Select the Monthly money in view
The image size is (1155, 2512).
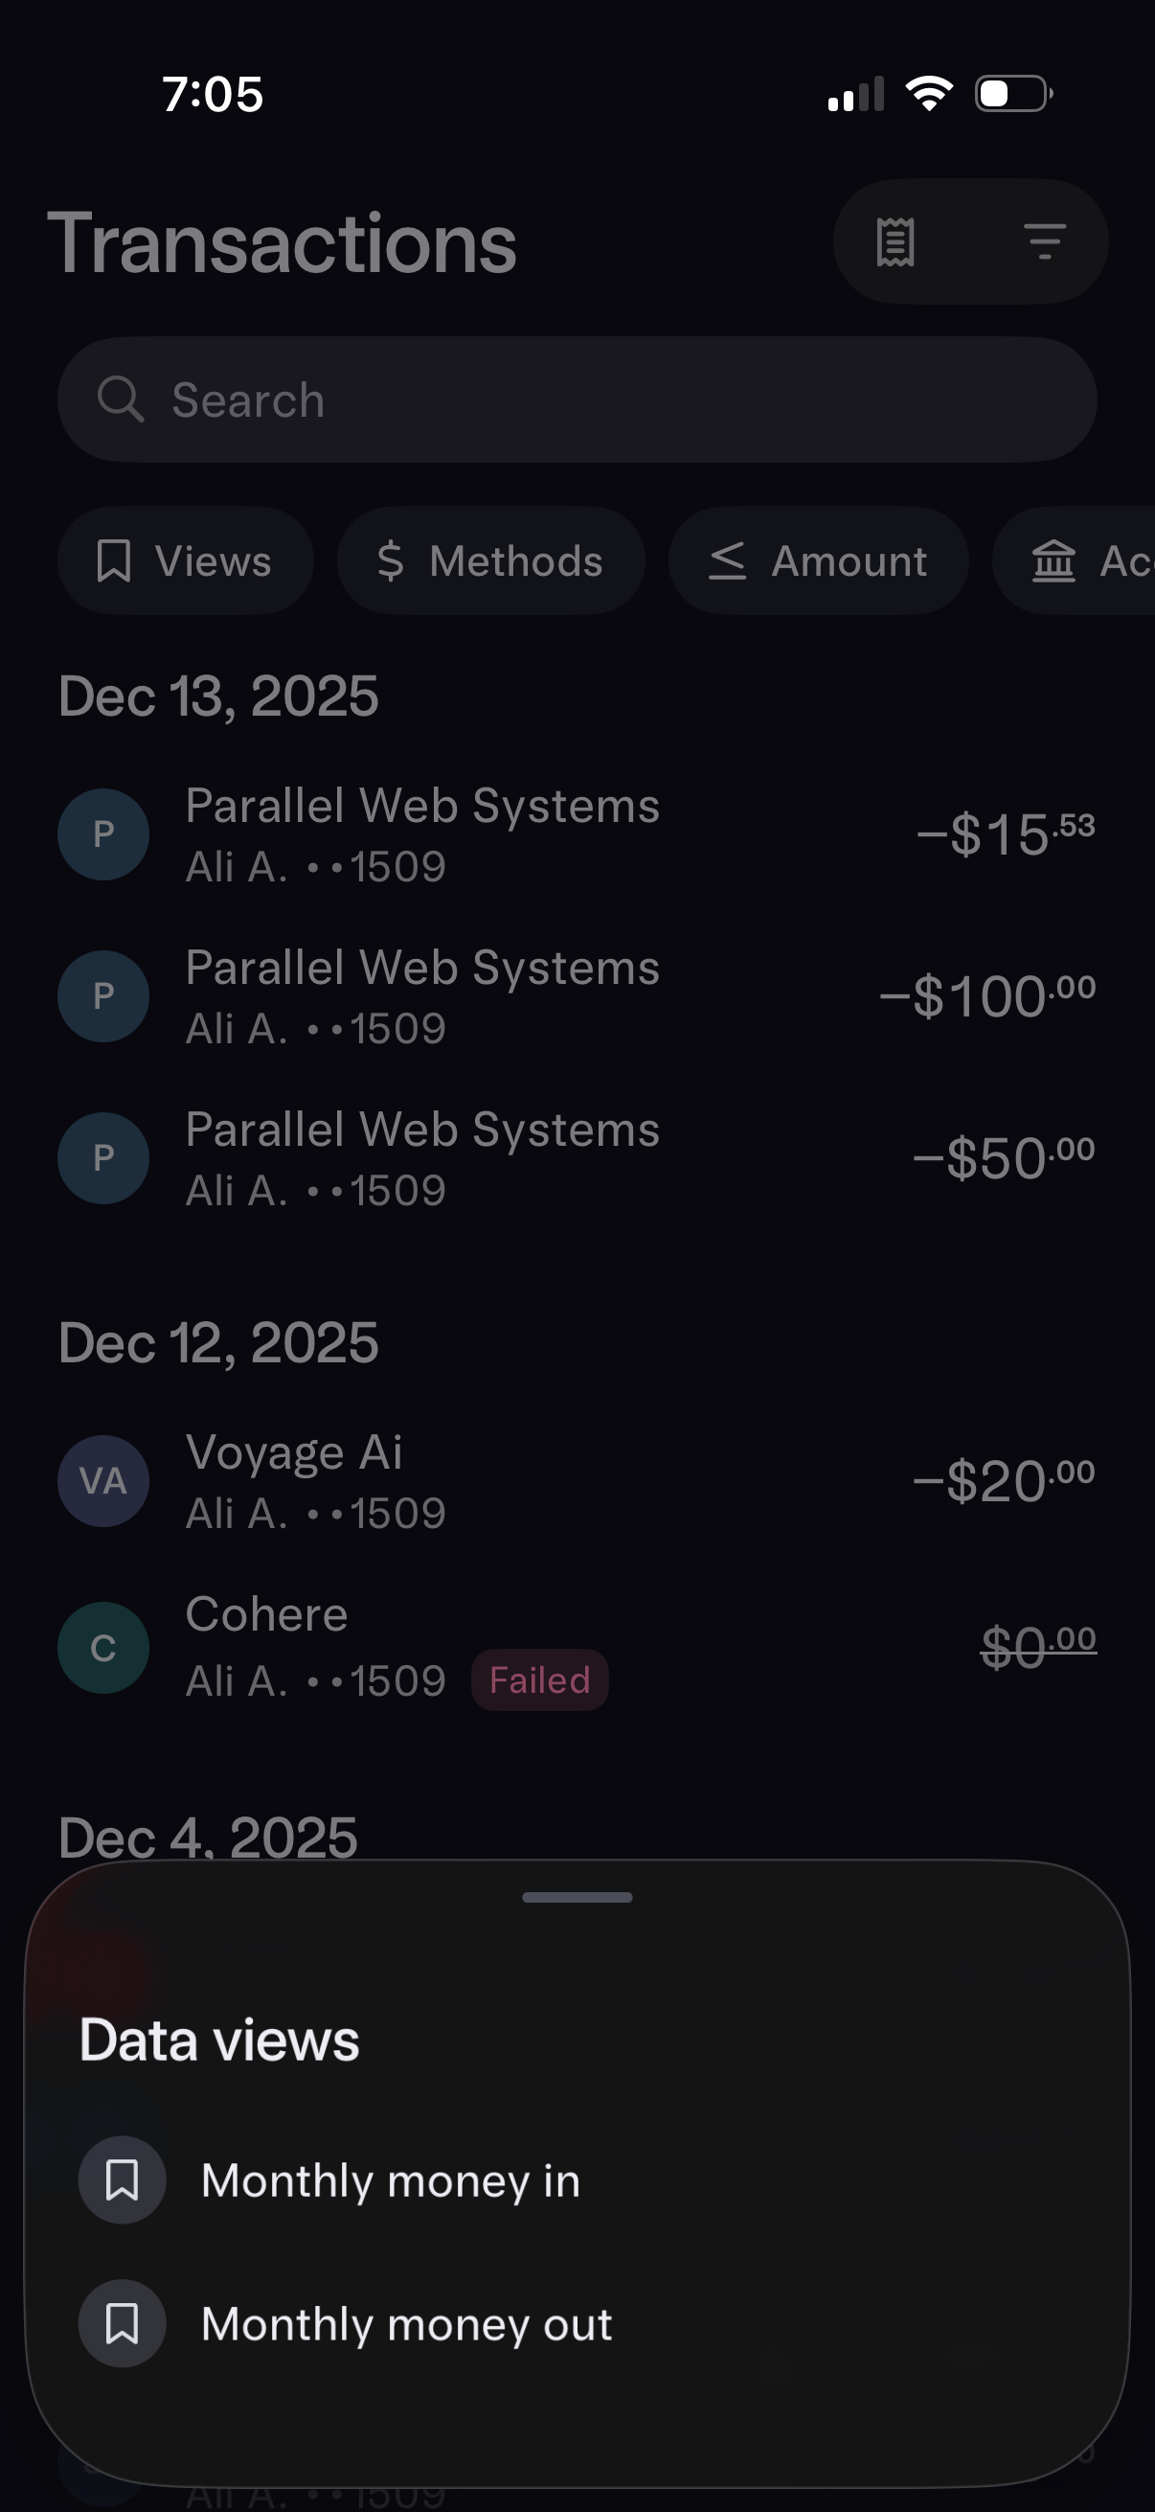tap(390, 2181)
